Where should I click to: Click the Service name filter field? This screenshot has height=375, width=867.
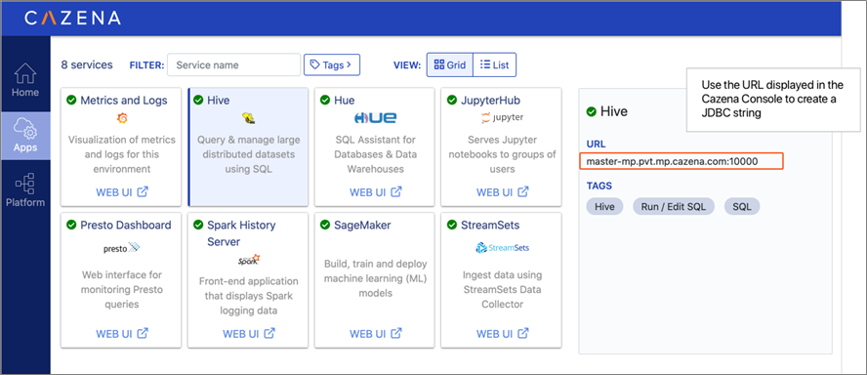click(x=234, y=64)
